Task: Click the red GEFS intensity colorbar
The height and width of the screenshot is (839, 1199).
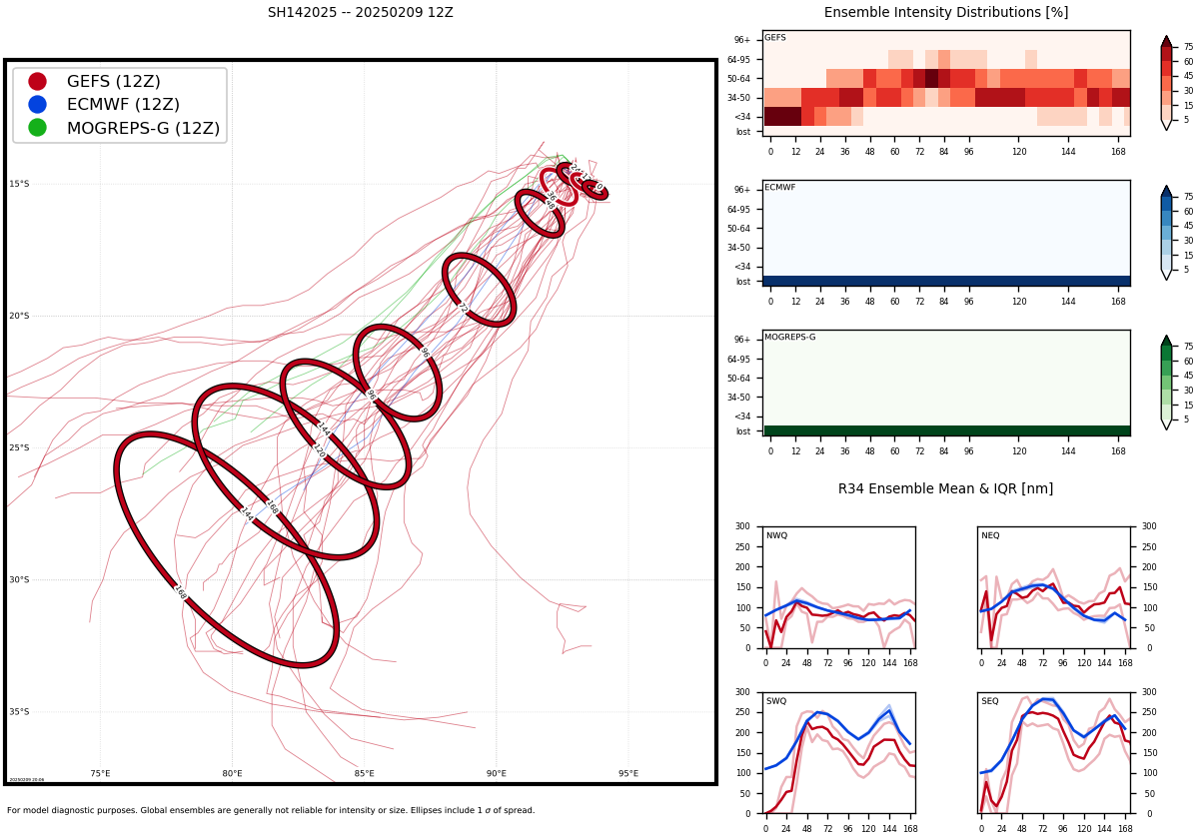Action: click(1166, 83)
